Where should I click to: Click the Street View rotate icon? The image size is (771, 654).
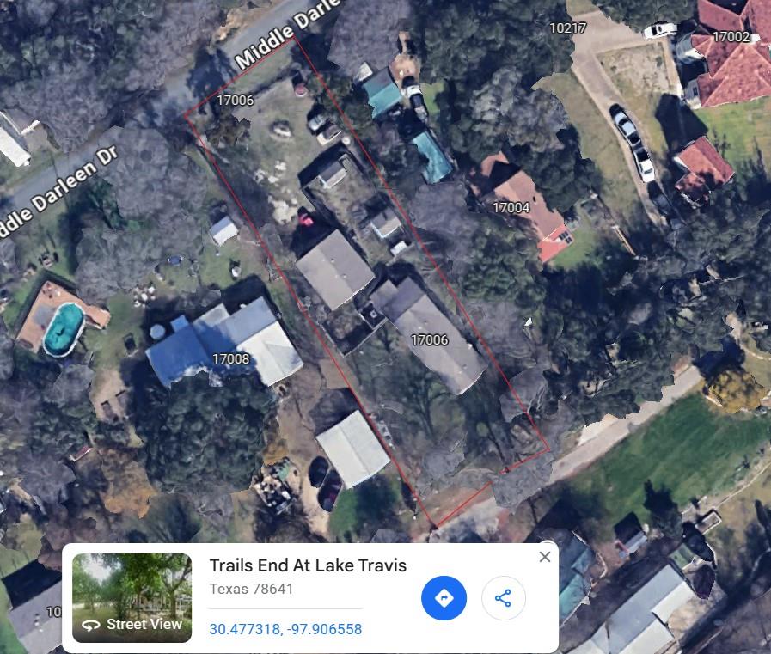(x=90, y=625)
